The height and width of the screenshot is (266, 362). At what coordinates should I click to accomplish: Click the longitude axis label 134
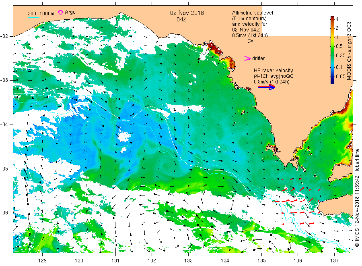click(x=225, y=261)
